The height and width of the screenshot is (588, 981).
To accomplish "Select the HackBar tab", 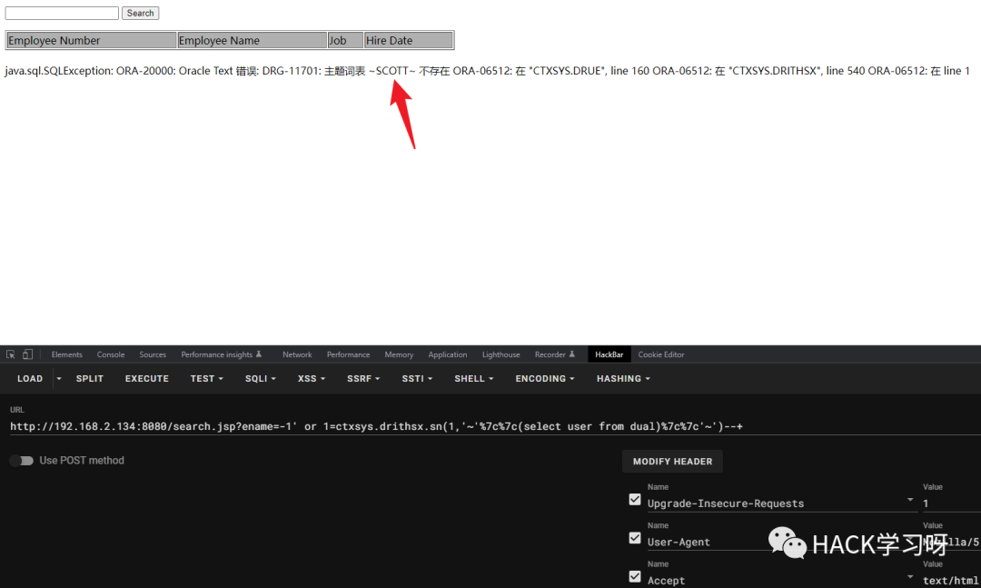I will (609, 354).
